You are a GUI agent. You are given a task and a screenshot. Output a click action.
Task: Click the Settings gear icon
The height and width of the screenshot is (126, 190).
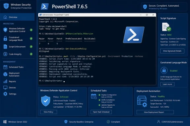tap(5, 94)
